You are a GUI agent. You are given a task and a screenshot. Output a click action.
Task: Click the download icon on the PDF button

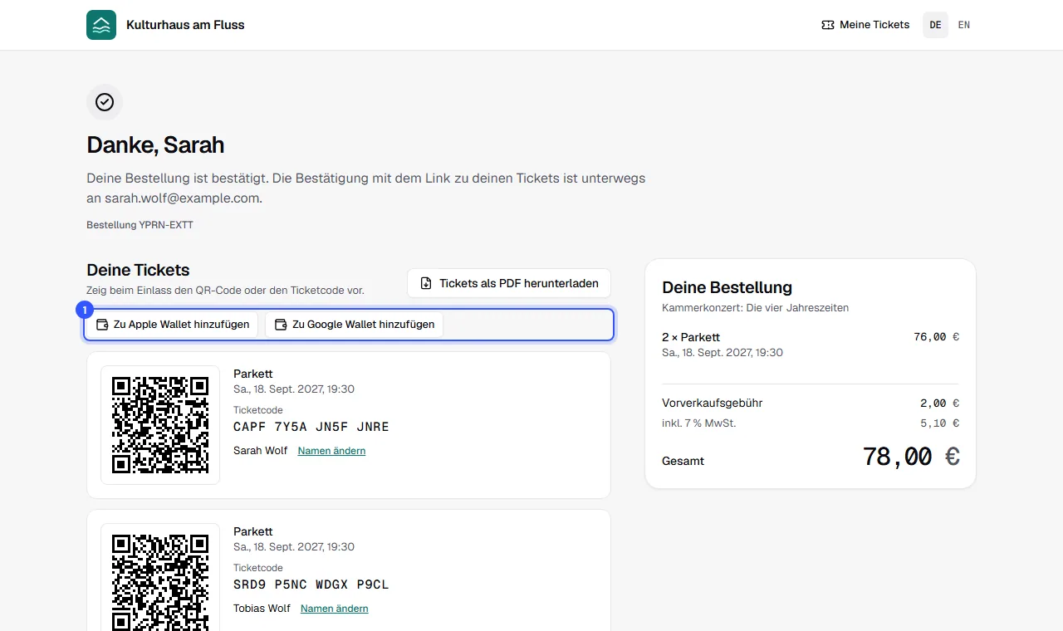(426, 283)
